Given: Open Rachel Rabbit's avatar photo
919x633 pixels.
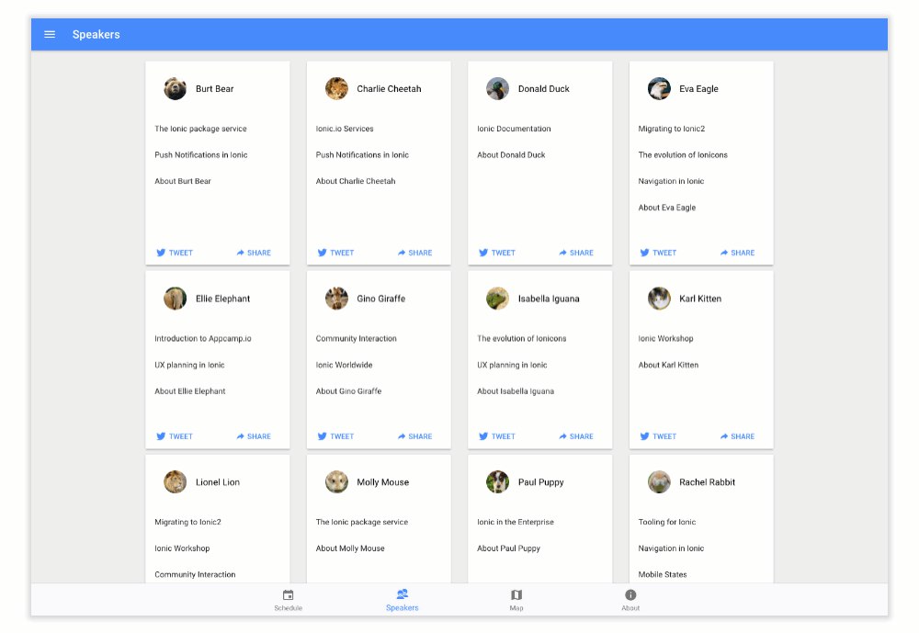Looking at the screenshot, I should 659,481.
